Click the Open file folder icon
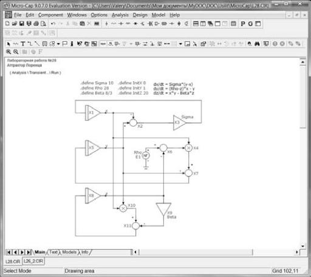Screen dimensions: 311x277 (15, 24)
